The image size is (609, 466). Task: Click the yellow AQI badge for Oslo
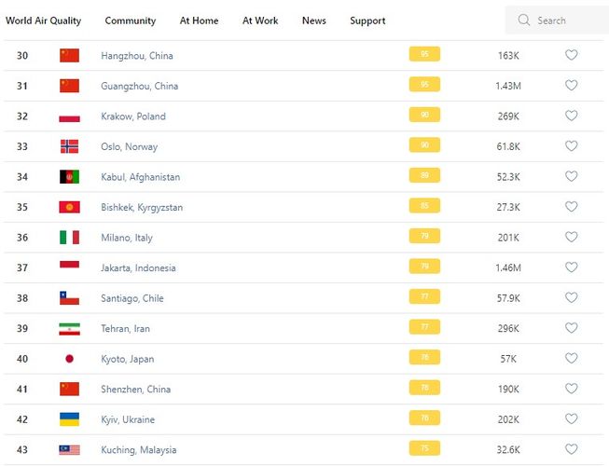pyautogui.click(x=424, y=145)
